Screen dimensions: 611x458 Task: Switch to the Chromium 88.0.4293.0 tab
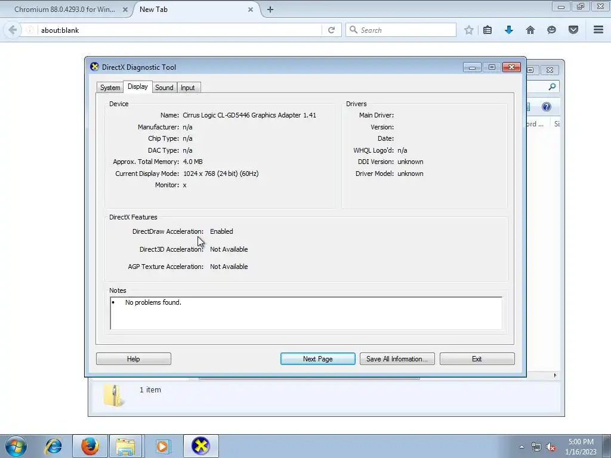point(64,10)
